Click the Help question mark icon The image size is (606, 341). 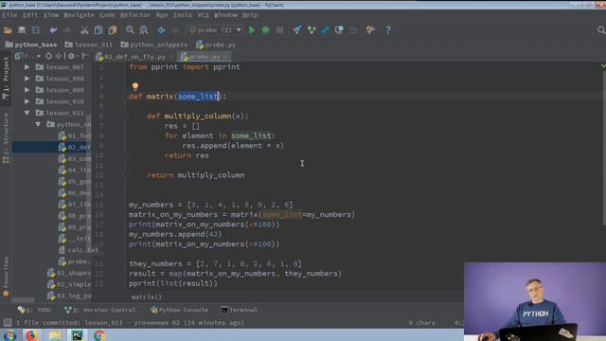[388, 30]
